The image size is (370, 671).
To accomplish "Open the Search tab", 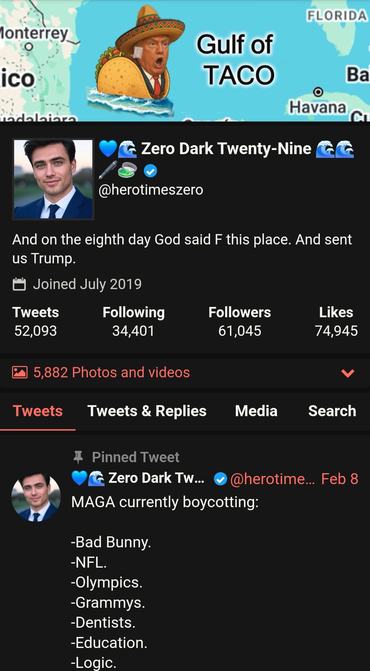I will click(x=332, y=411).
